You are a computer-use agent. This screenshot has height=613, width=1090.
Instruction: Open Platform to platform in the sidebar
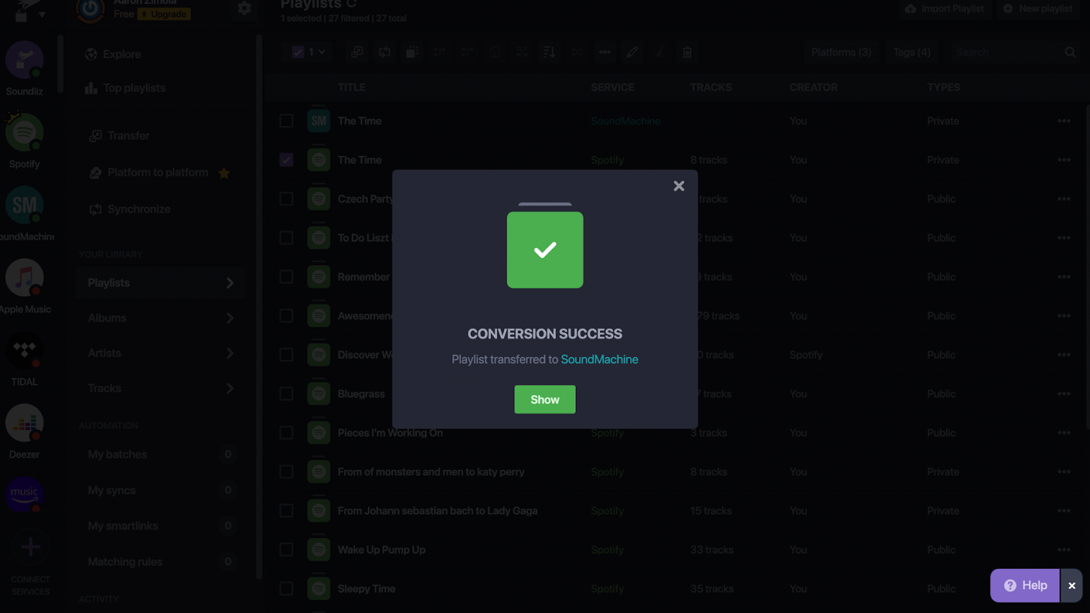point(149,173)
